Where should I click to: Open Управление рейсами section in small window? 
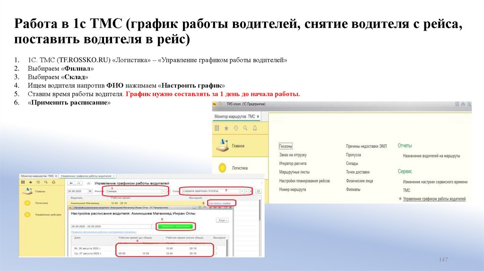42,214
